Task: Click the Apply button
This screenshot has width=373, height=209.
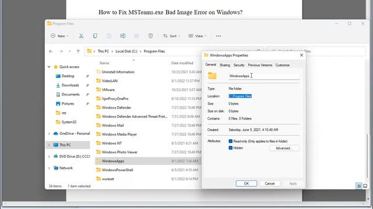Action: tap(293, 183)
